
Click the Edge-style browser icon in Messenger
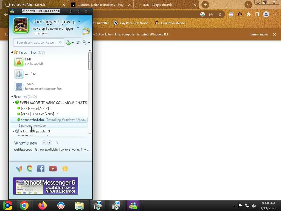tap(30, 169)
